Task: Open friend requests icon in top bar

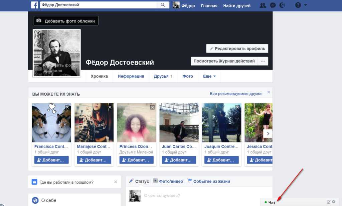Action: click(263, 5)
